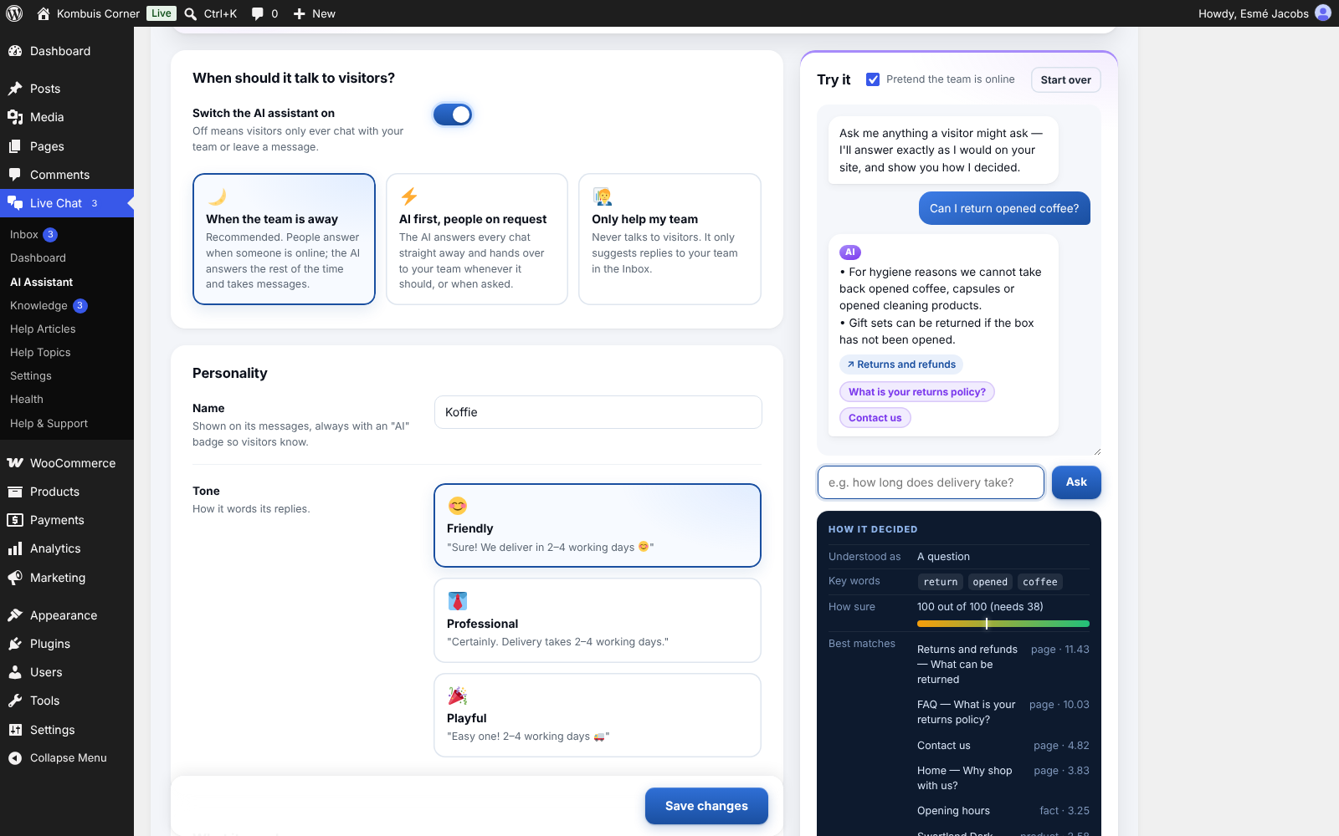This screenshot has width=1339, height=836.
Task: Click the Ask button
Action: [1076, 482]
